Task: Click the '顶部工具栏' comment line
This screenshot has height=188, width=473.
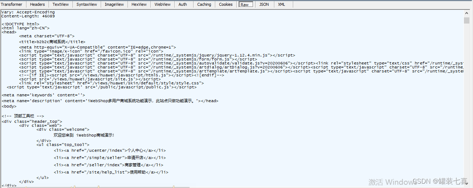Action: point(23,116)
